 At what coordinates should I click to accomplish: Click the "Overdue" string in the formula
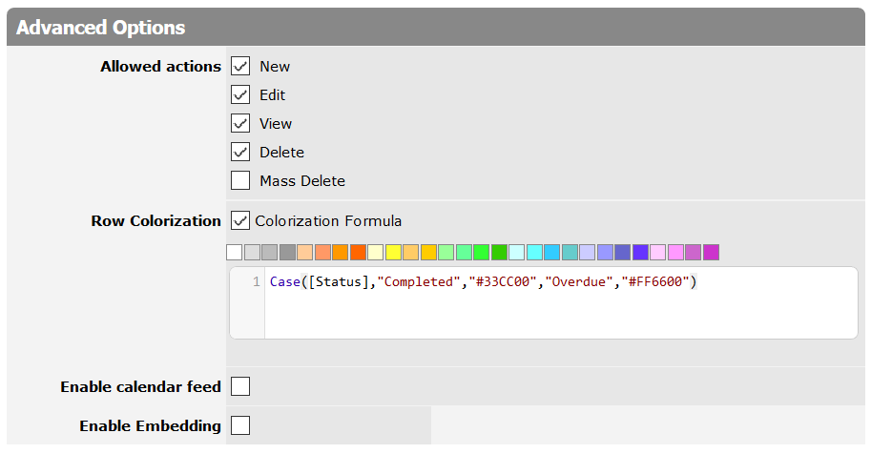point(579,281)
